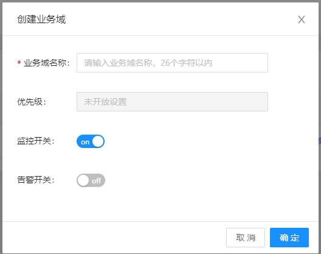Click the red required asterisk marker
This screenshot has height=254, width=321.
[x=19, y=63]
